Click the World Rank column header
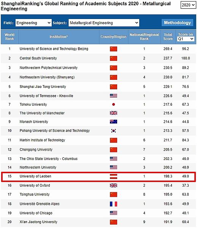 [x=10, y=36]
